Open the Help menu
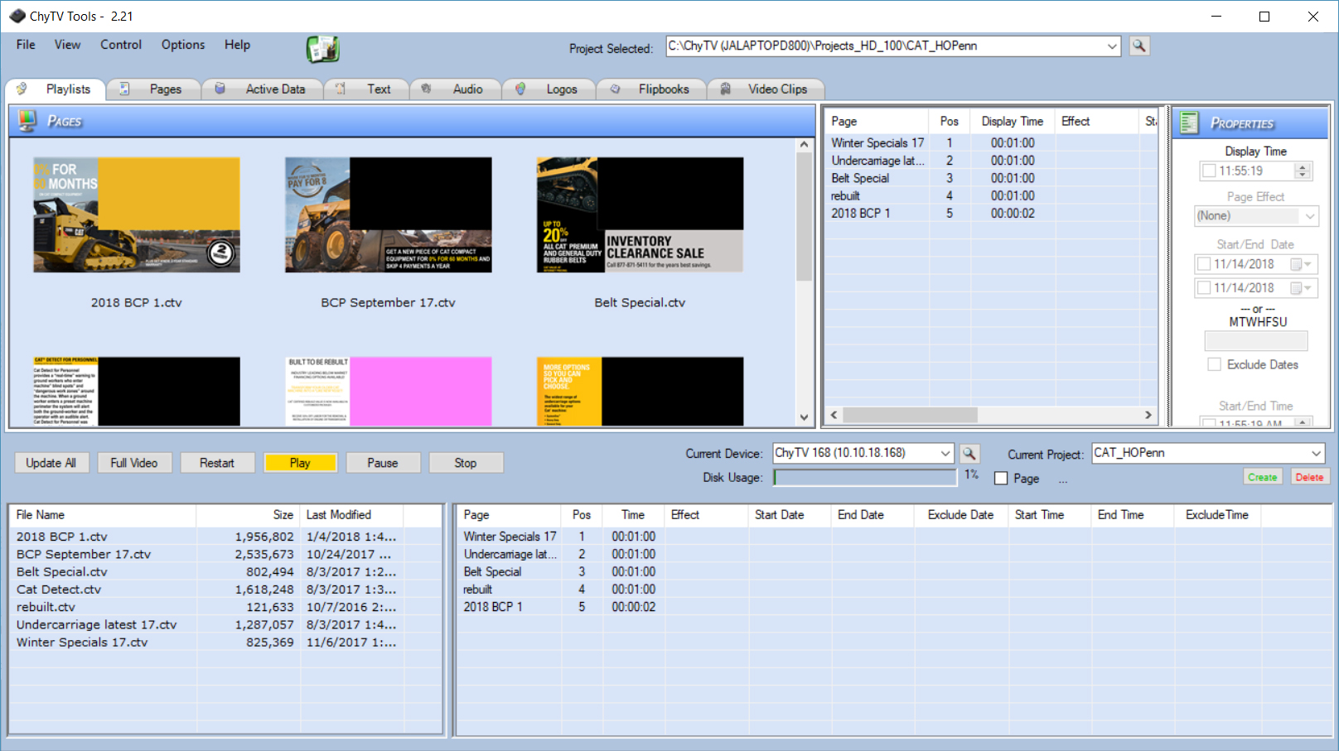Viewport: 1339px width, 751px height. [x=237, y=45]
